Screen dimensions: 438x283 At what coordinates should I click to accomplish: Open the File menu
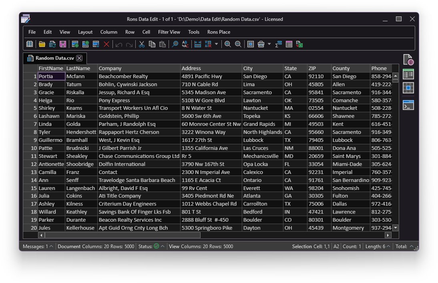coord(32,32)
